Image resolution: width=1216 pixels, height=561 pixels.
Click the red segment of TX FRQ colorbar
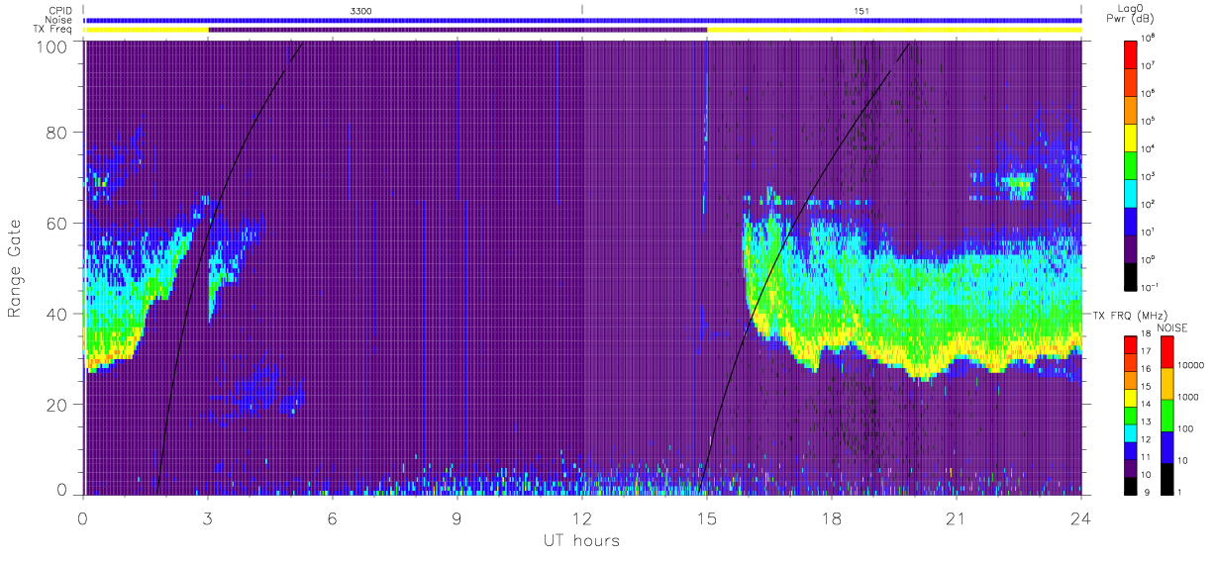click(1131, 344)
